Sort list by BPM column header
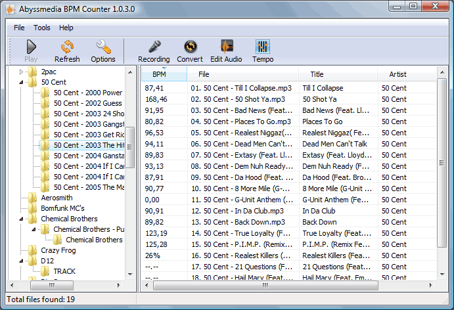 tap(164, 74)
